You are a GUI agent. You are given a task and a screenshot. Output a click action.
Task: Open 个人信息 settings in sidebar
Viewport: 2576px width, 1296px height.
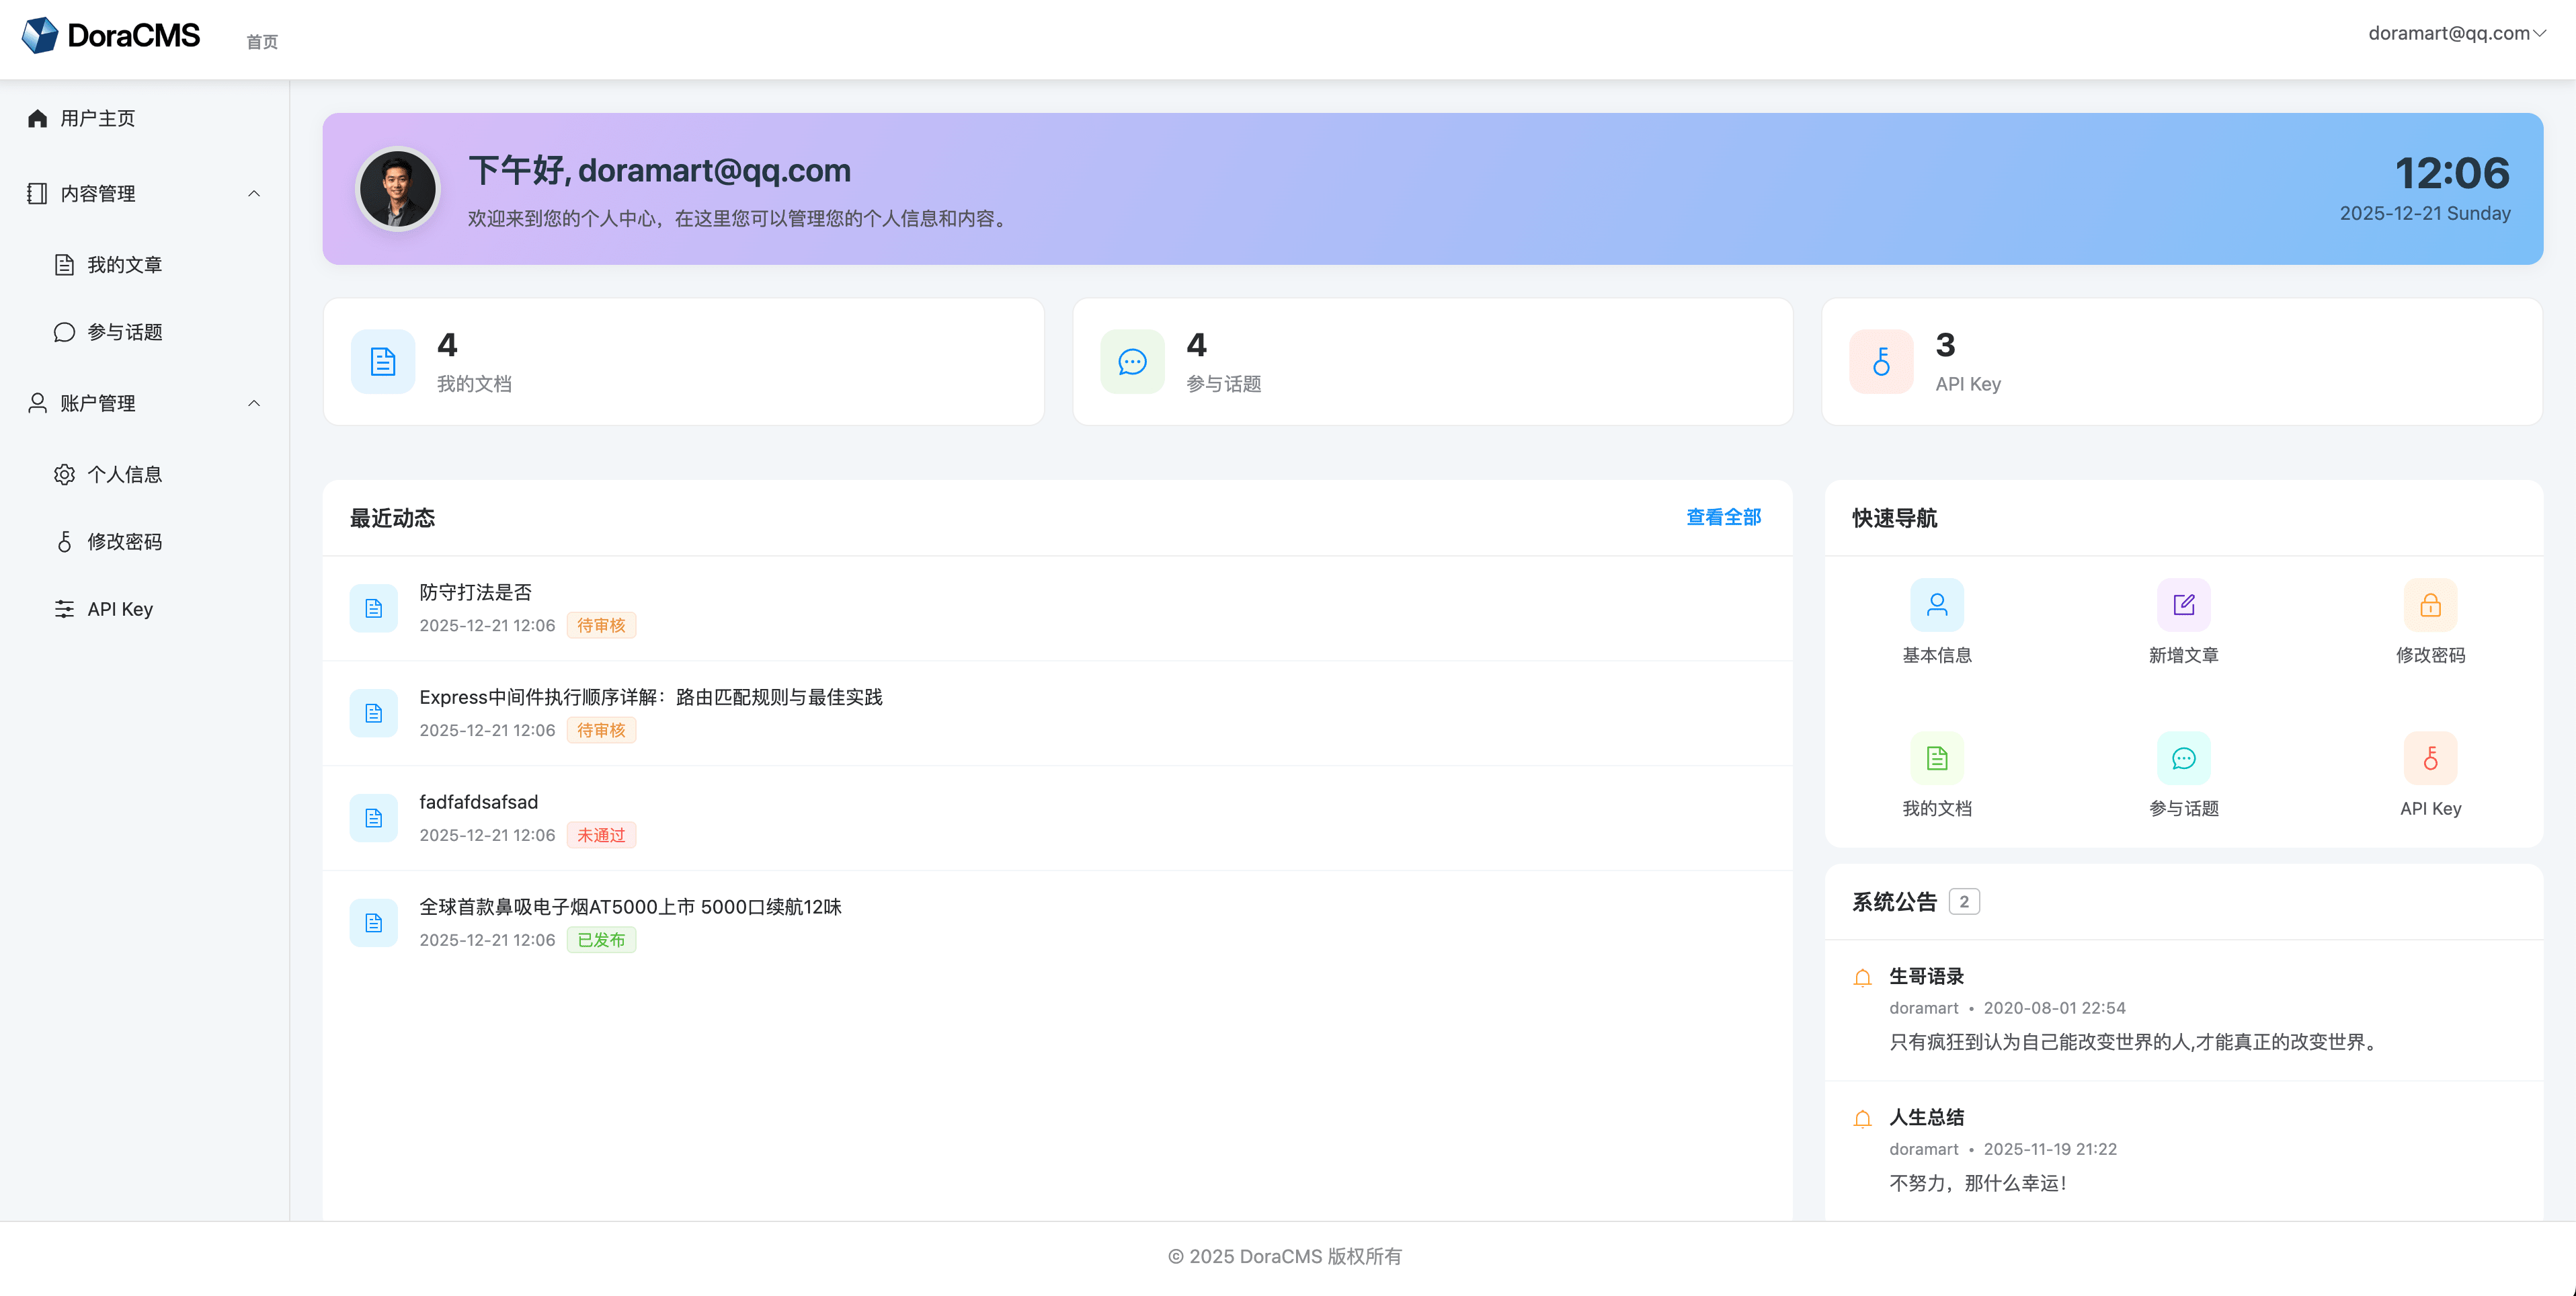[x=124, y=474]
